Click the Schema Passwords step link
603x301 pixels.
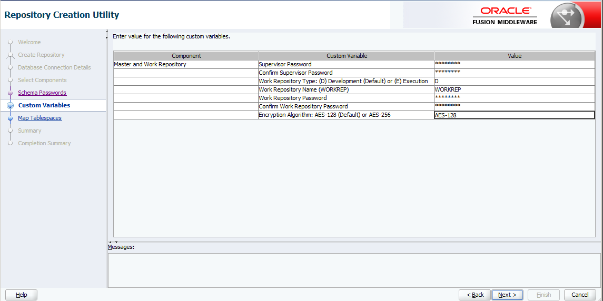42,93
